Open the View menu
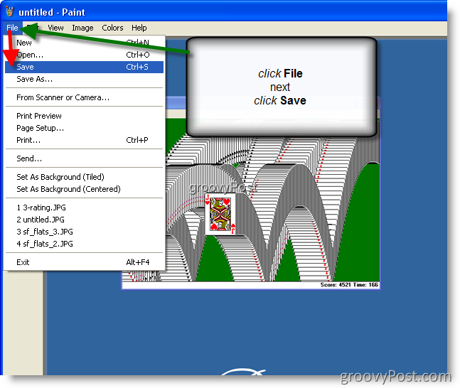This screenshot has height=388, width=460. click(x=55, y=28)
